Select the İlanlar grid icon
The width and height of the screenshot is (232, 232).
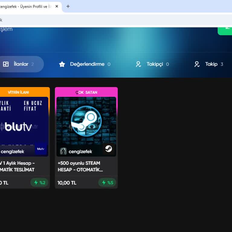point(6,64)
